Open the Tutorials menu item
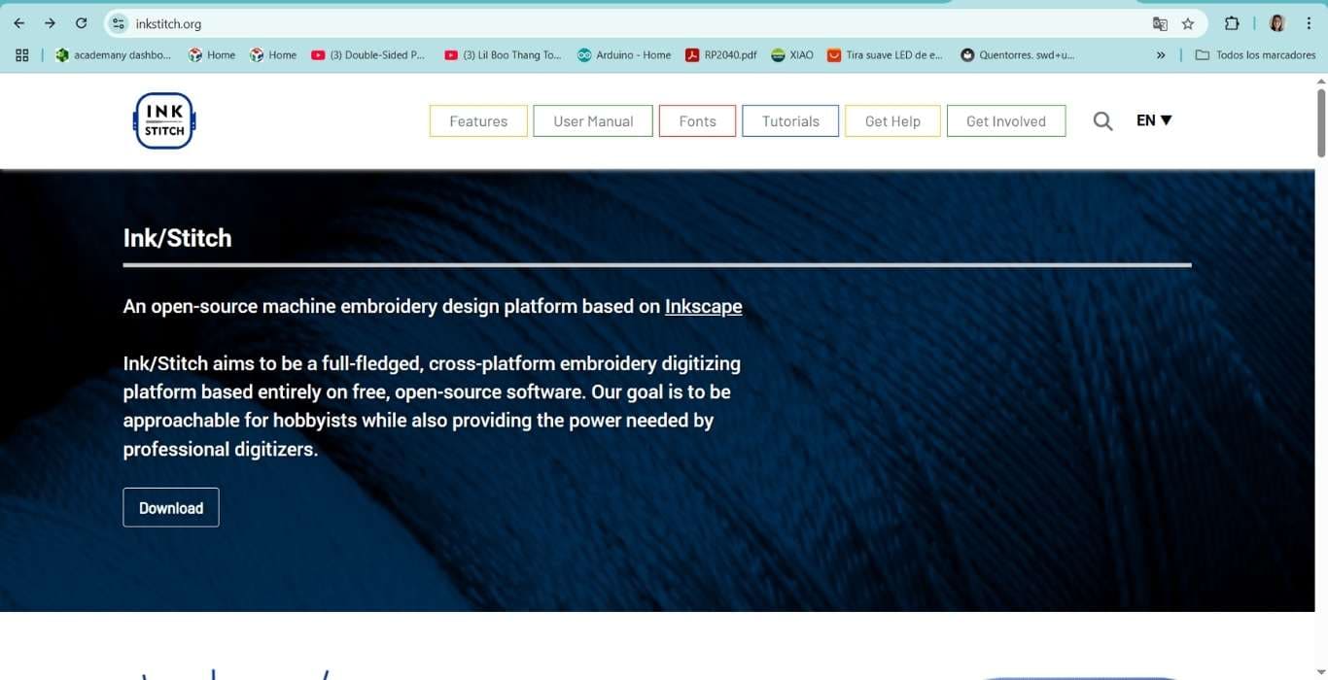Image resolution: width=1328 pixels, height=680 pixels. coord(790,121)
